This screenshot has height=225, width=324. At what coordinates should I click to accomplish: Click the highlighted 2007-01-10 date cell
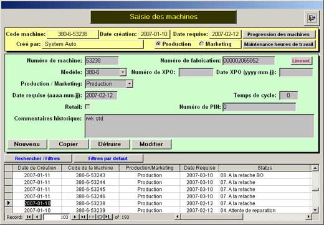pos(37,203)
